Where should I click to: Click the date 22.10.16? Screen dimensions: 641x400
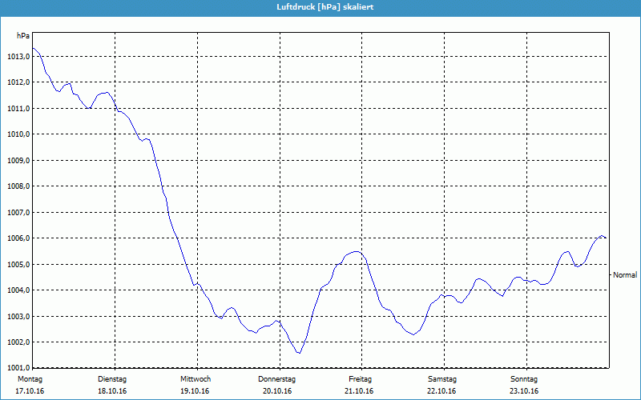[x=441, y=391]
